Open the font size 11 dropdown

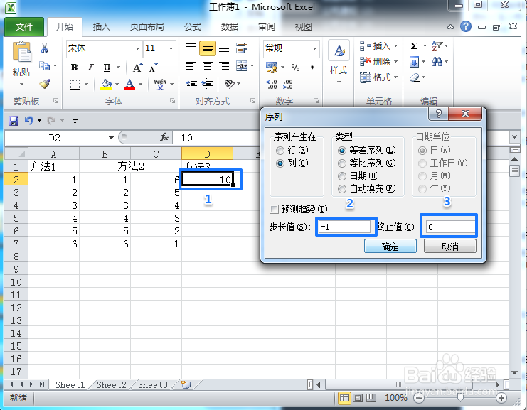pyautogui.click(x=171, y=49)
